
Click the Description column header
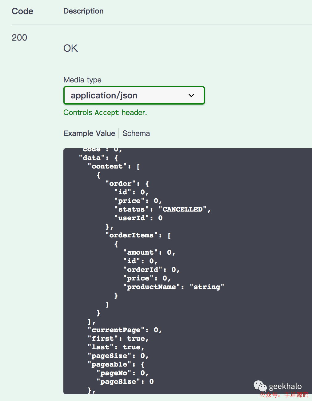coord(83,11)
